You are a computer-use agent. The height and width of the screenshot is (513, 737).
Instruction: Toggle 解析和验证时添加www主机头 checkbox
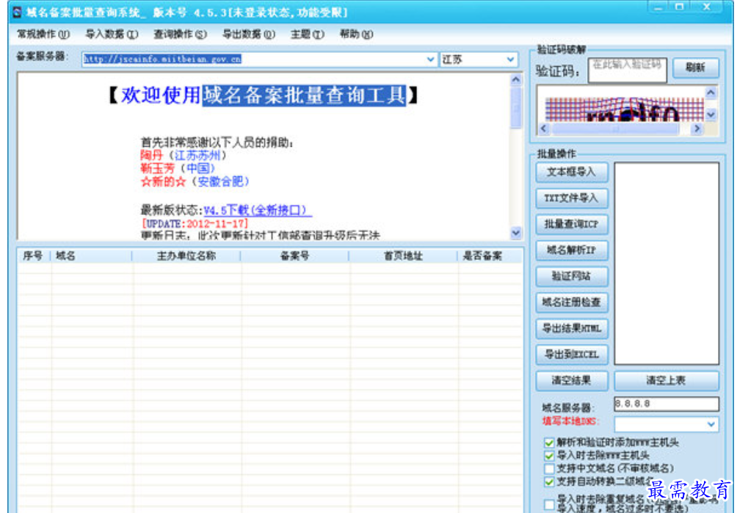point(549,442)
